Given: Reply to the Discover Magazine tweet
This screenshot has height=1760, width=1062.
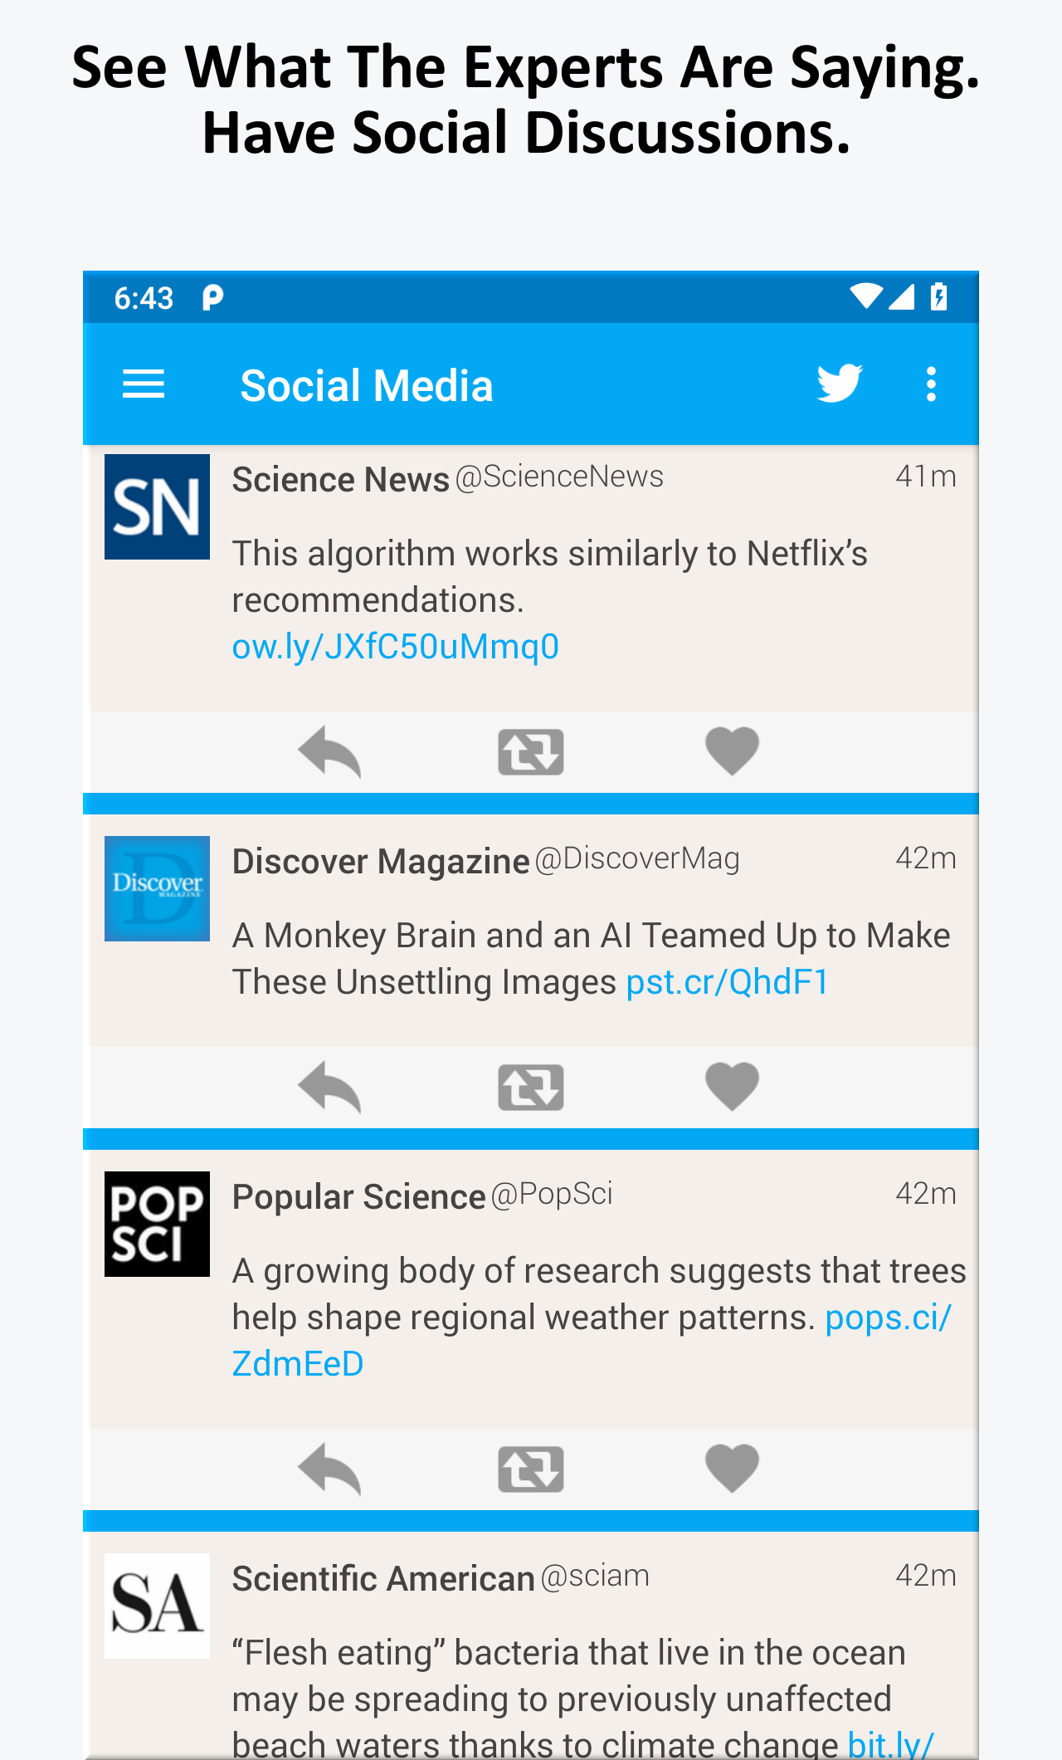Looking at the screenshot, I should click(x=329, y=1088).
